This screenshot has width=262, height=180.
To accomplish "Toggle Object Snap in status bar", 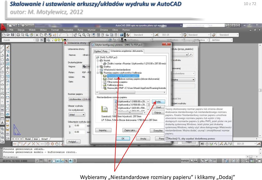I will (54, 161).
